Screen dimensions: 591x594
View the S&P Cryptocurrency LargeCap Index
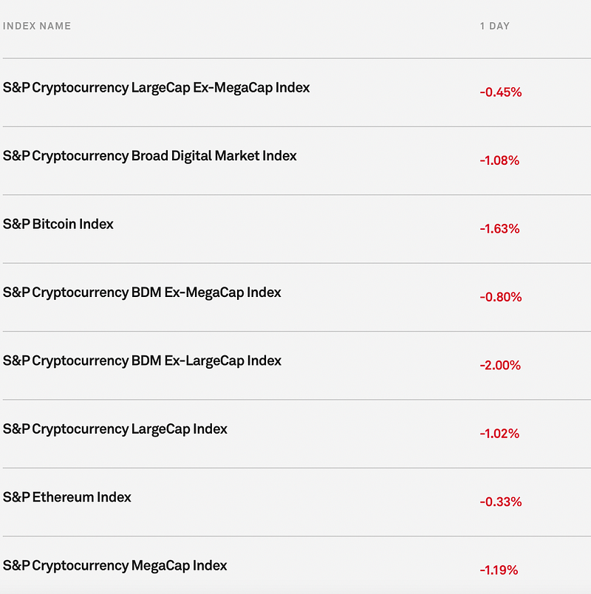(115, 429)
